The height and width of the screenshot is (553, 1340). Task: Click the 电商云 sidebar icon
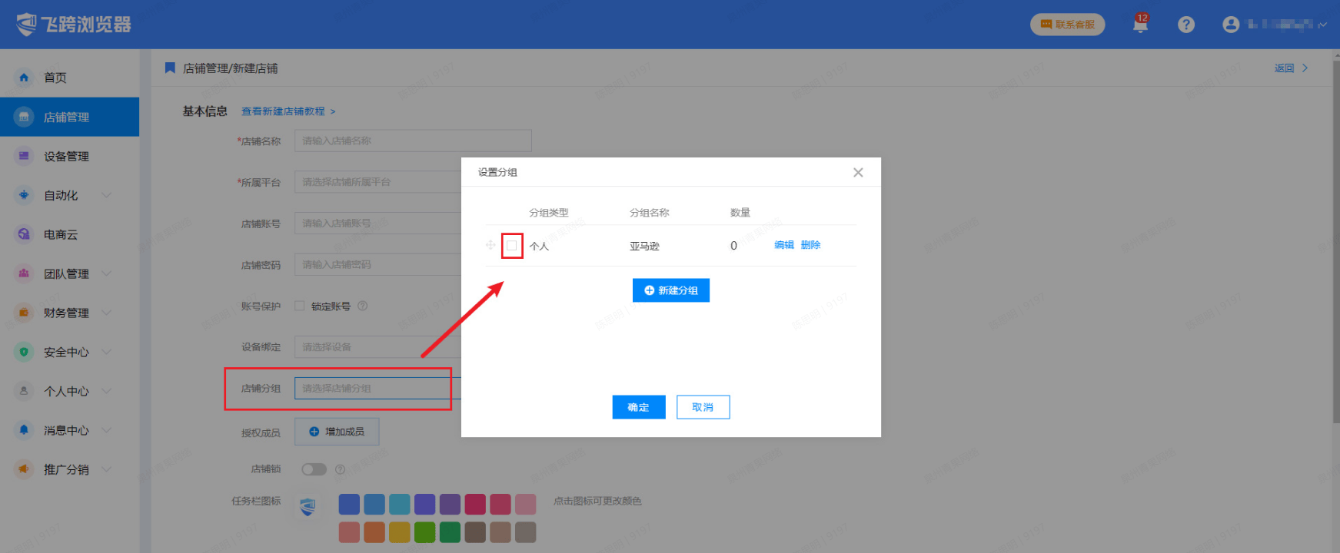click(24, 234)
